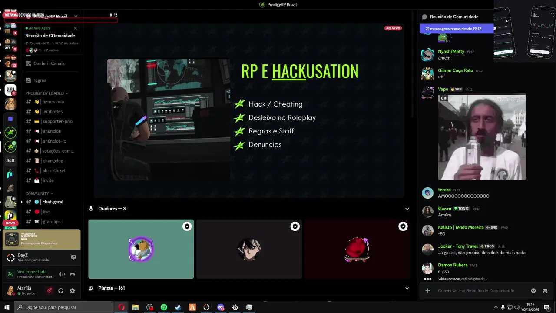The height and width of the screenshot is (313, 556).
Task: Toggle noise suppression waveform icon
Action: pyautogui.click(x=62, y=274)
